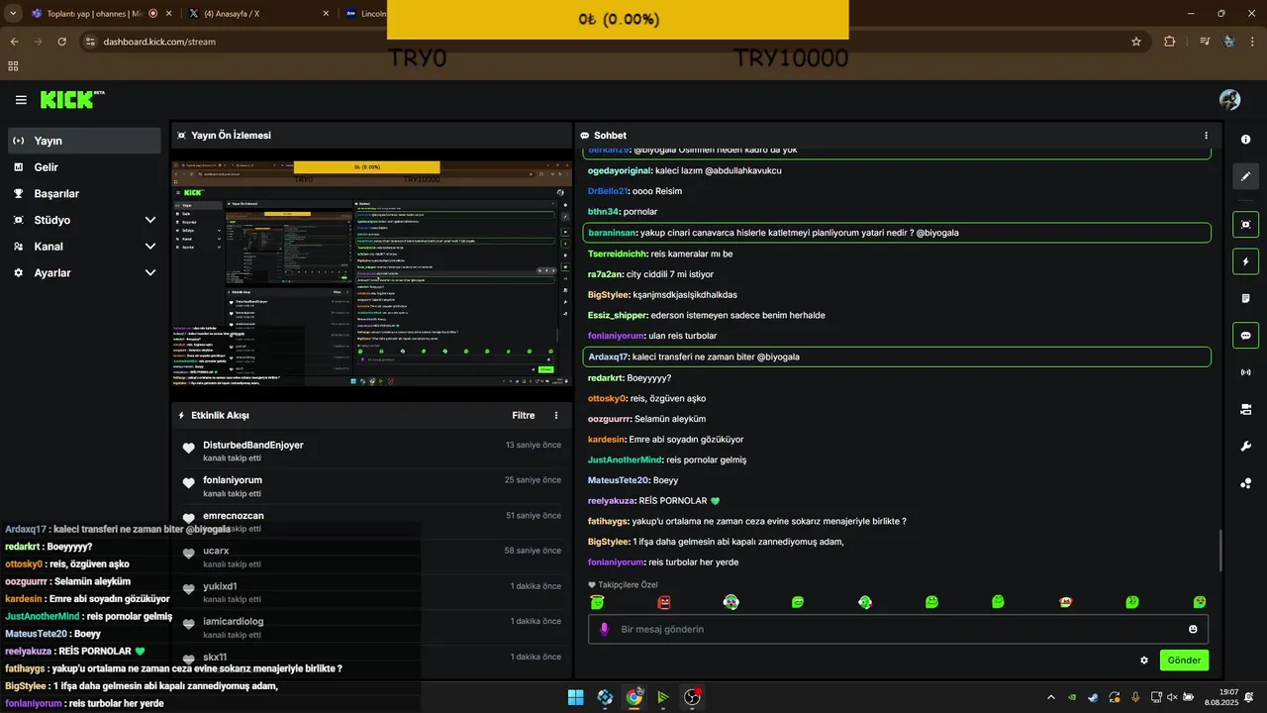
Task: Open chat settings gear beside Gönder
Action: (1144, 661)
